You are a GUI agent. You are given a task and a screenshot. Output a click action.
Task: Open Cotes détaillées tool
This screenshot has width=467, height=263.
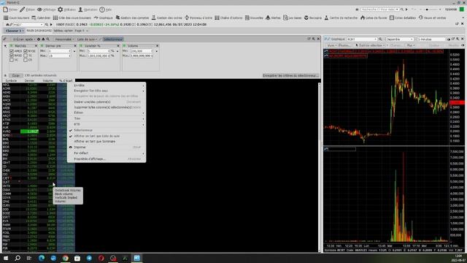pyautogui.click(x=403, y=18)
